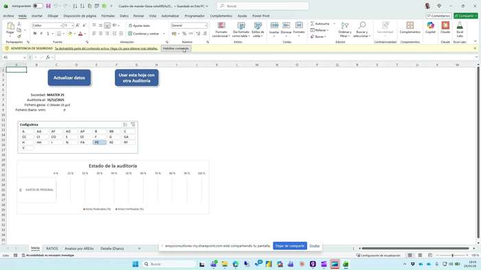
Task: Open Ordenar y filtrar
Action: click(x=345, y=30)
